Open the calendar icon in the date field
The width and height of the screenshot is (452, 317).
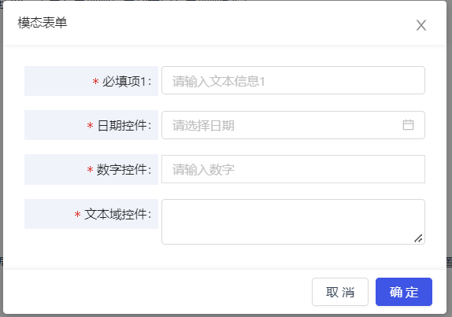pyautogui.click(x=408, y=125)
